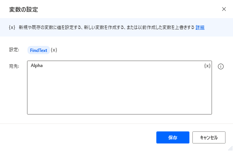Click the 変数の設定 dialog title

(23, 9)
